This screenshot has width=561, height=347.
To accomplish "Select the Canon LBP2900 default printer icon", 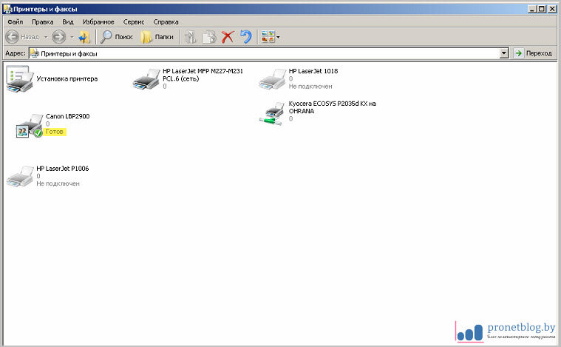I will [x=30, y=126].
